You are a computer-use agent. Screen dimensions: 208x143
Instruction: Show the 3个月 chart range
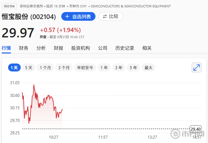tap(64, 67)
